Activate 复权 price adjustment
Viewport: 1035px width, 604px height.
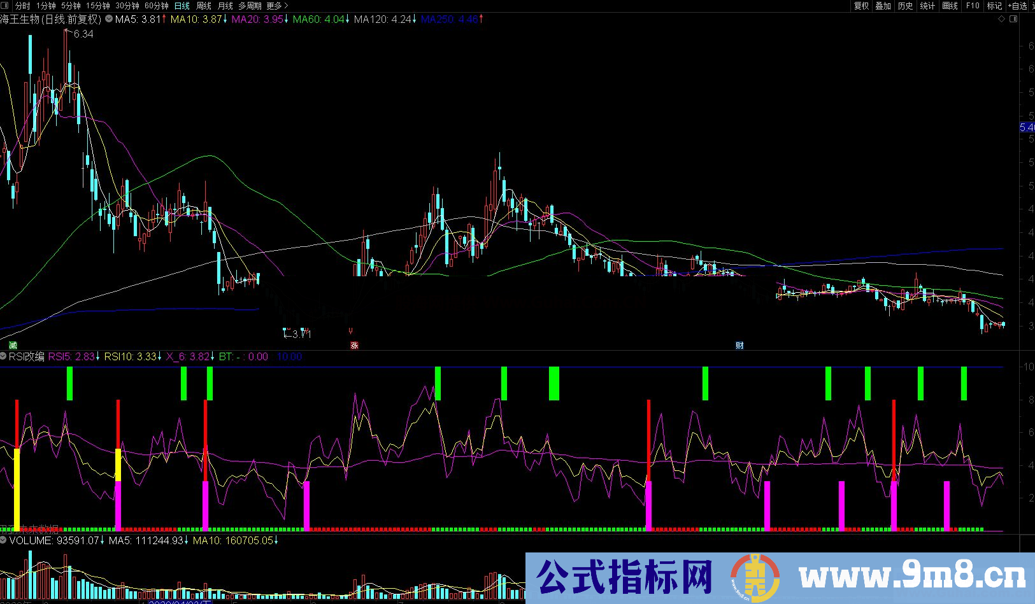[x=861, y=6]
